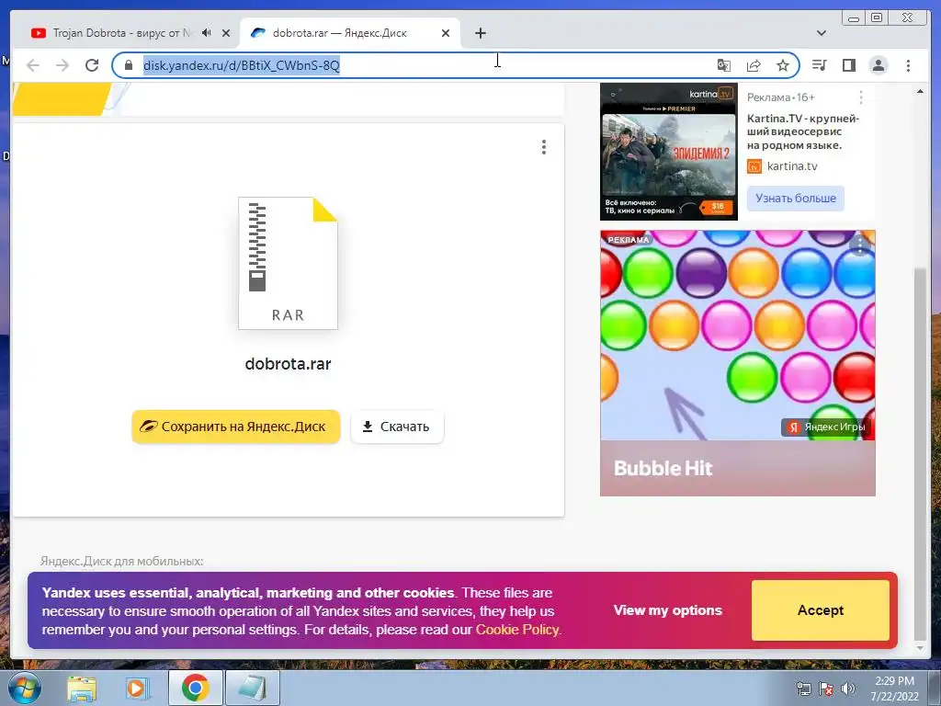The image size is (941, 706).
Task: Switch to the Trojan Dobrota YouTube tab
Action: coord(121,33)
